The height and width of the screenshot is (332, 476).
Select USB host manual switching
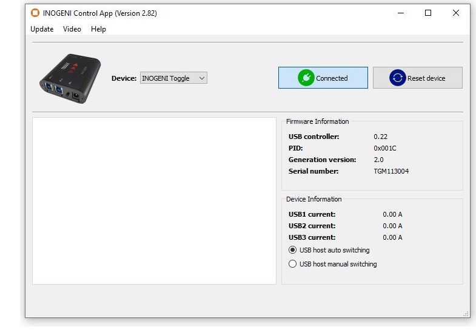point(293,264)
